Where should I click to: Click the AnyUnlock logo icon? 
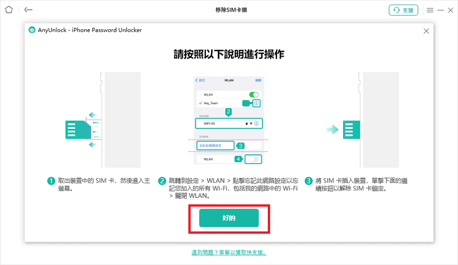(x=32, y=30)
